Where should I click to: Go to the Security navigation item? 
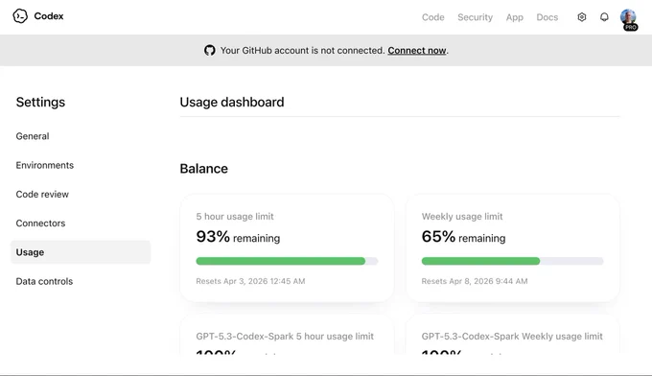click(x=475, y=17)
